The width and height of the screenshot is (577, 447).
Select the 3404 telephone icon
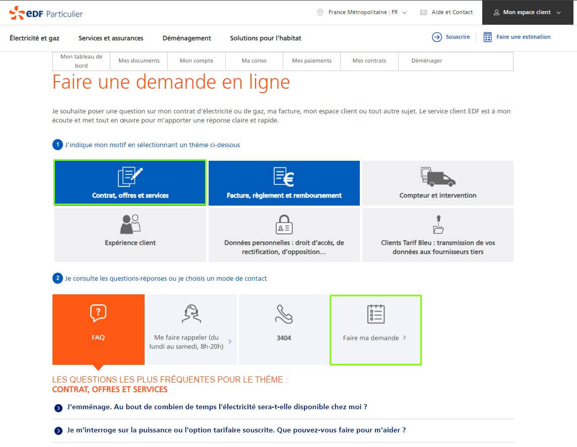point(284,313)
